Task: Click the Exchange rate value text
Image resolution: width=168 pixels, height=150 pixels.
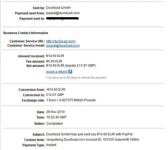Action: 71,100
